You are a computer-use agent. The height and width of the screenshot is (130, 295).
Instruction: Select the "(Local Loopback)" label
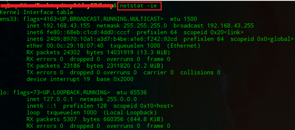point(130,113)
